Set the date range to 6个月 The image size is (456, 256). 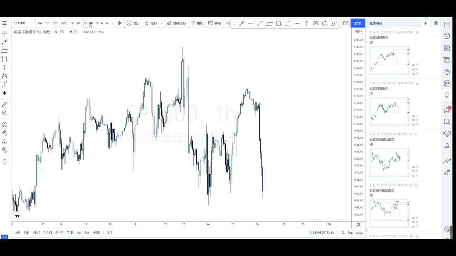click(59, 233)
